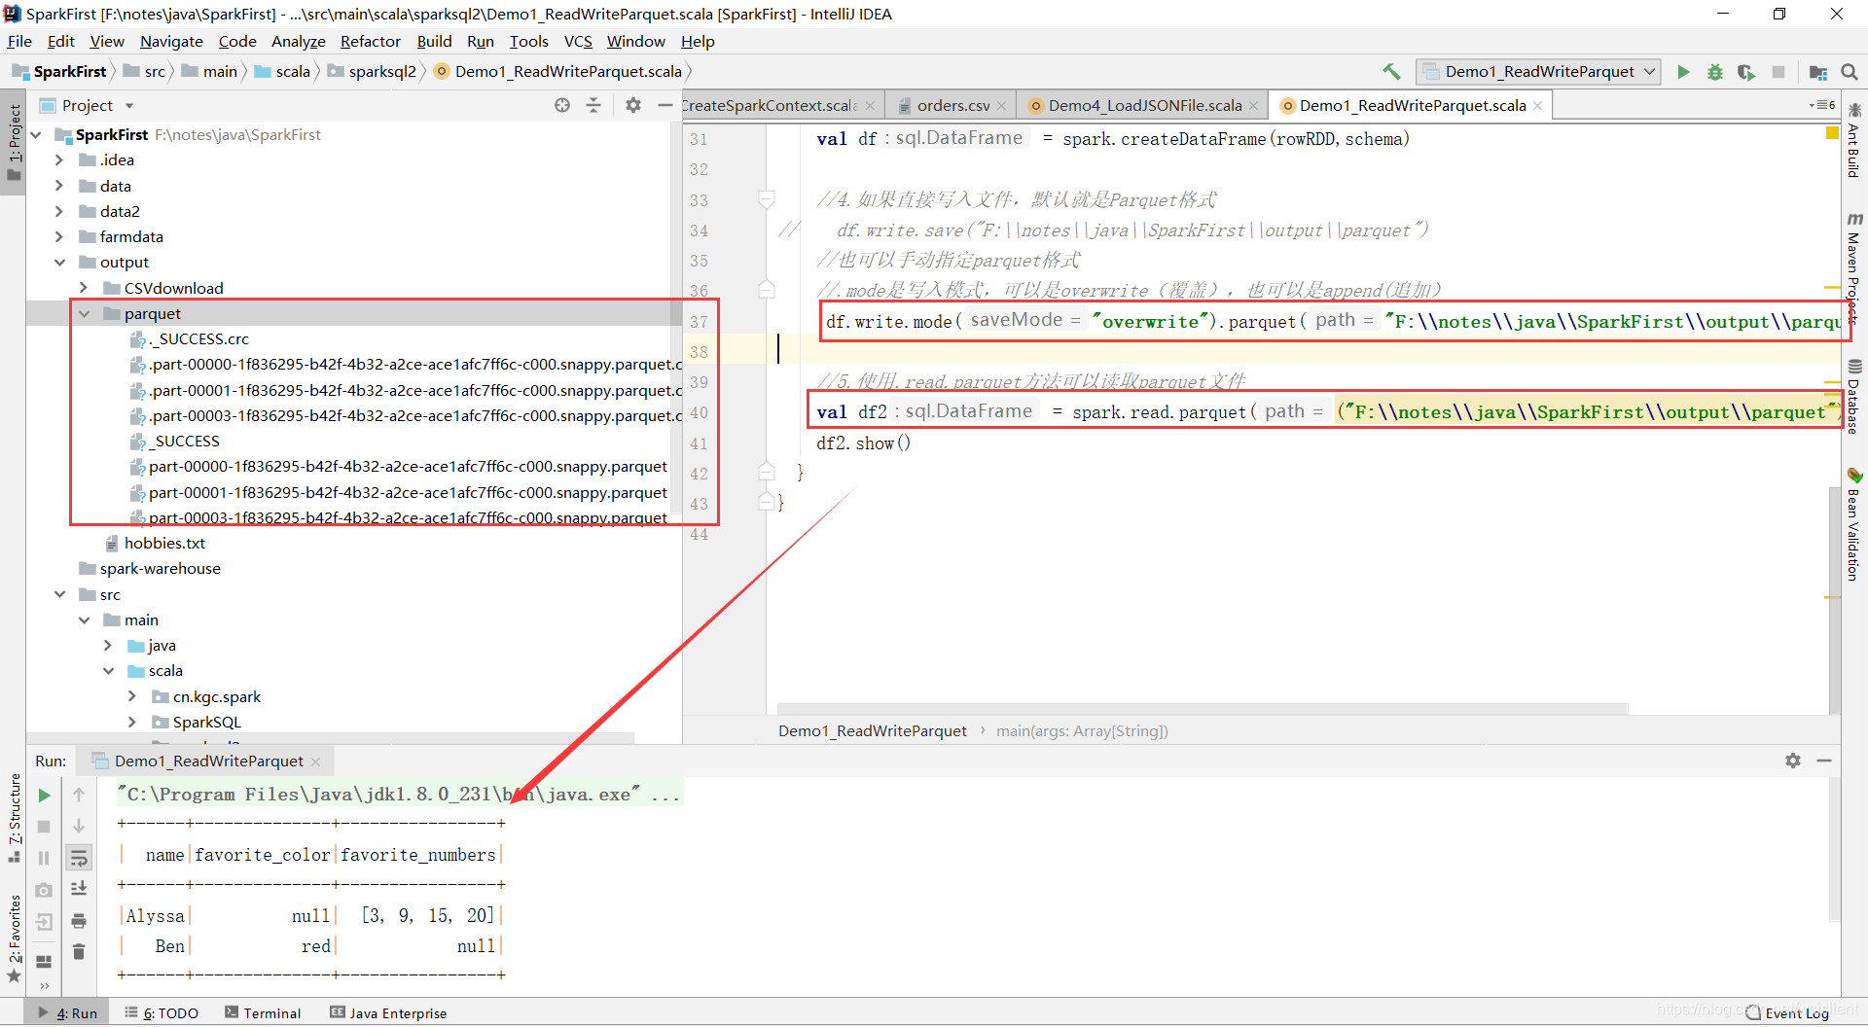Open the Java Enterprise tool window
This screenshot has width=1868, height=1027.
[x=388, y=1013]
